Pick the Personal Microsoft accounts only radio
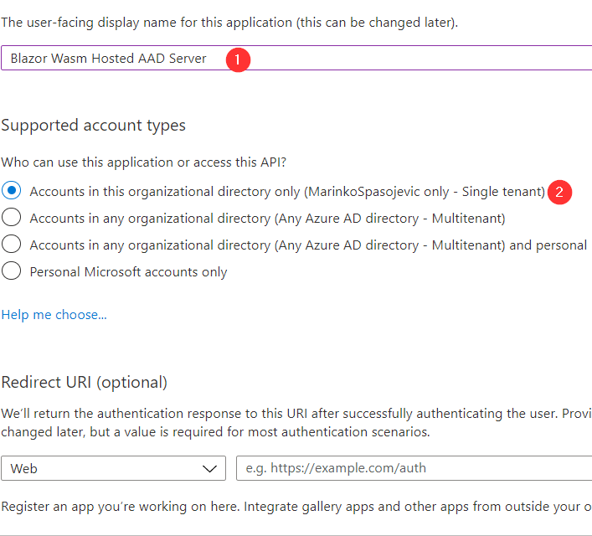Image resolution: width=592 pixels, height=536 pixels. (12, 271)
